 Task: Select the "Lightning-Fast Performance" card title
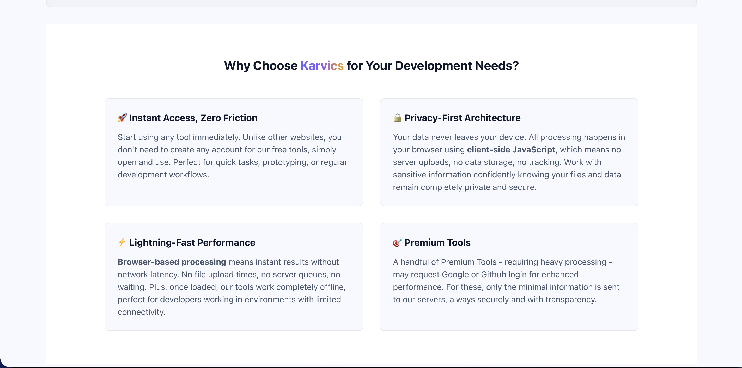pyautogui.click(x=192, y=242)
